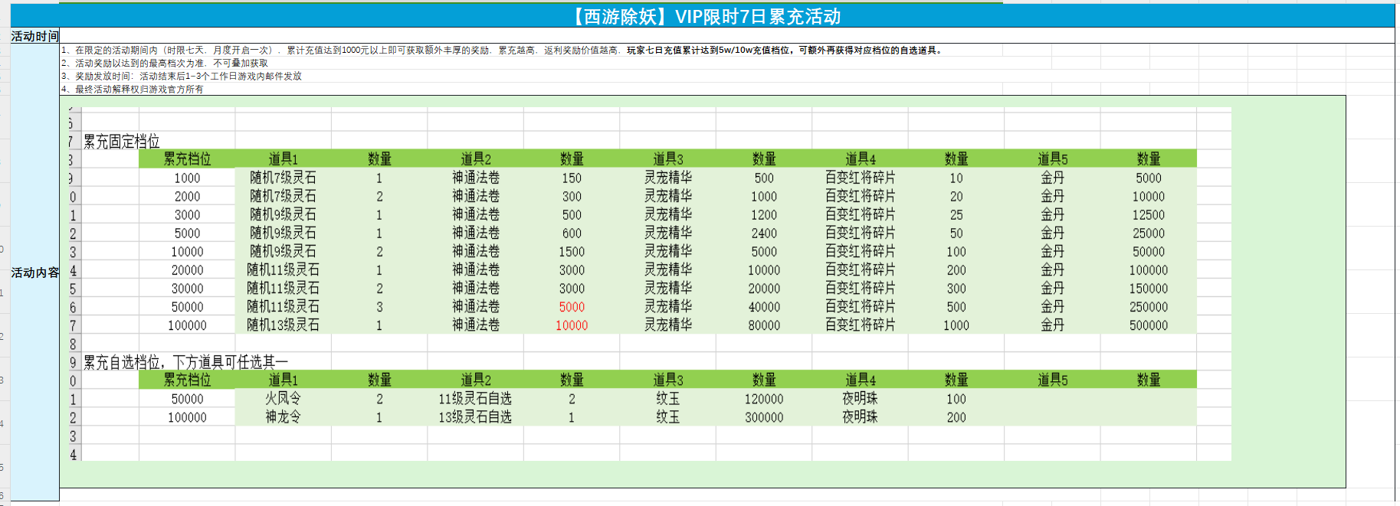This screenshot has height=506, width=1400.
Task: Select the 神龙令 item cell
Action: click(283, 417)
